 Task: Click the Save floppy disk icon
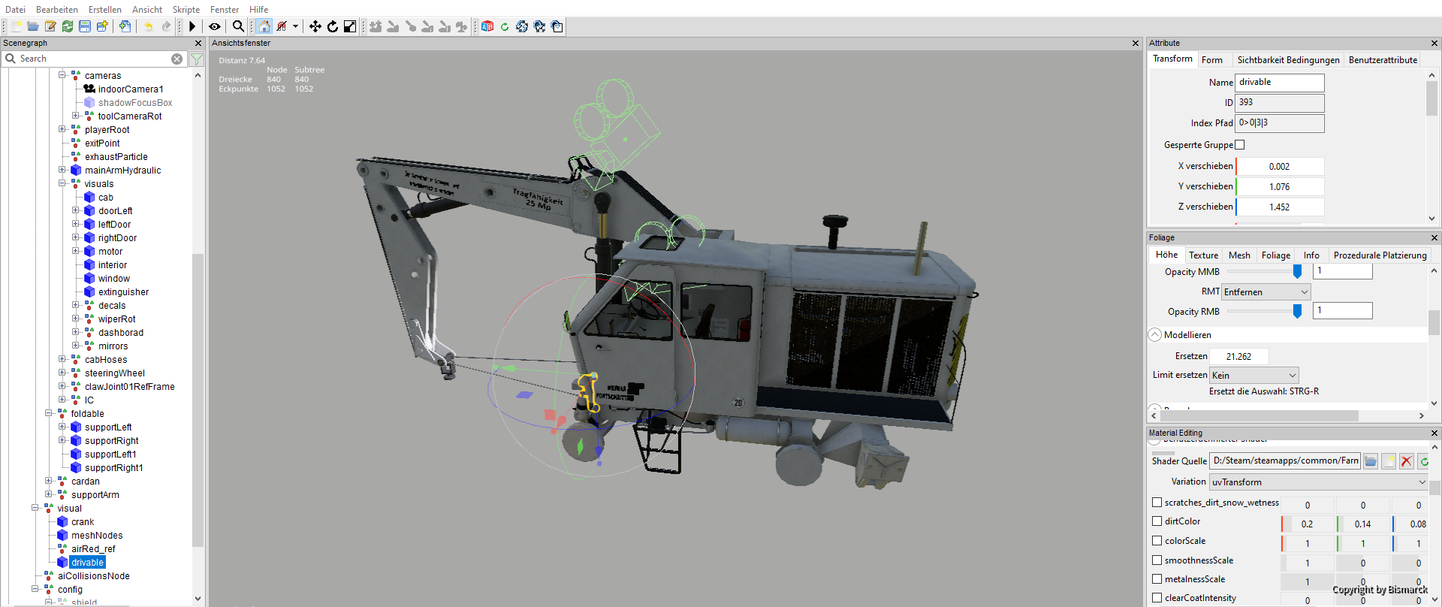click(85, 26)
